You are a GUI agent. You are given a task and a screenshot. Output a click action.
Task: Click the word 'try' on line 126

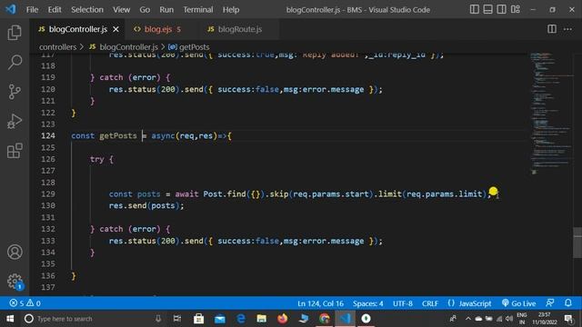click(97, 159)
